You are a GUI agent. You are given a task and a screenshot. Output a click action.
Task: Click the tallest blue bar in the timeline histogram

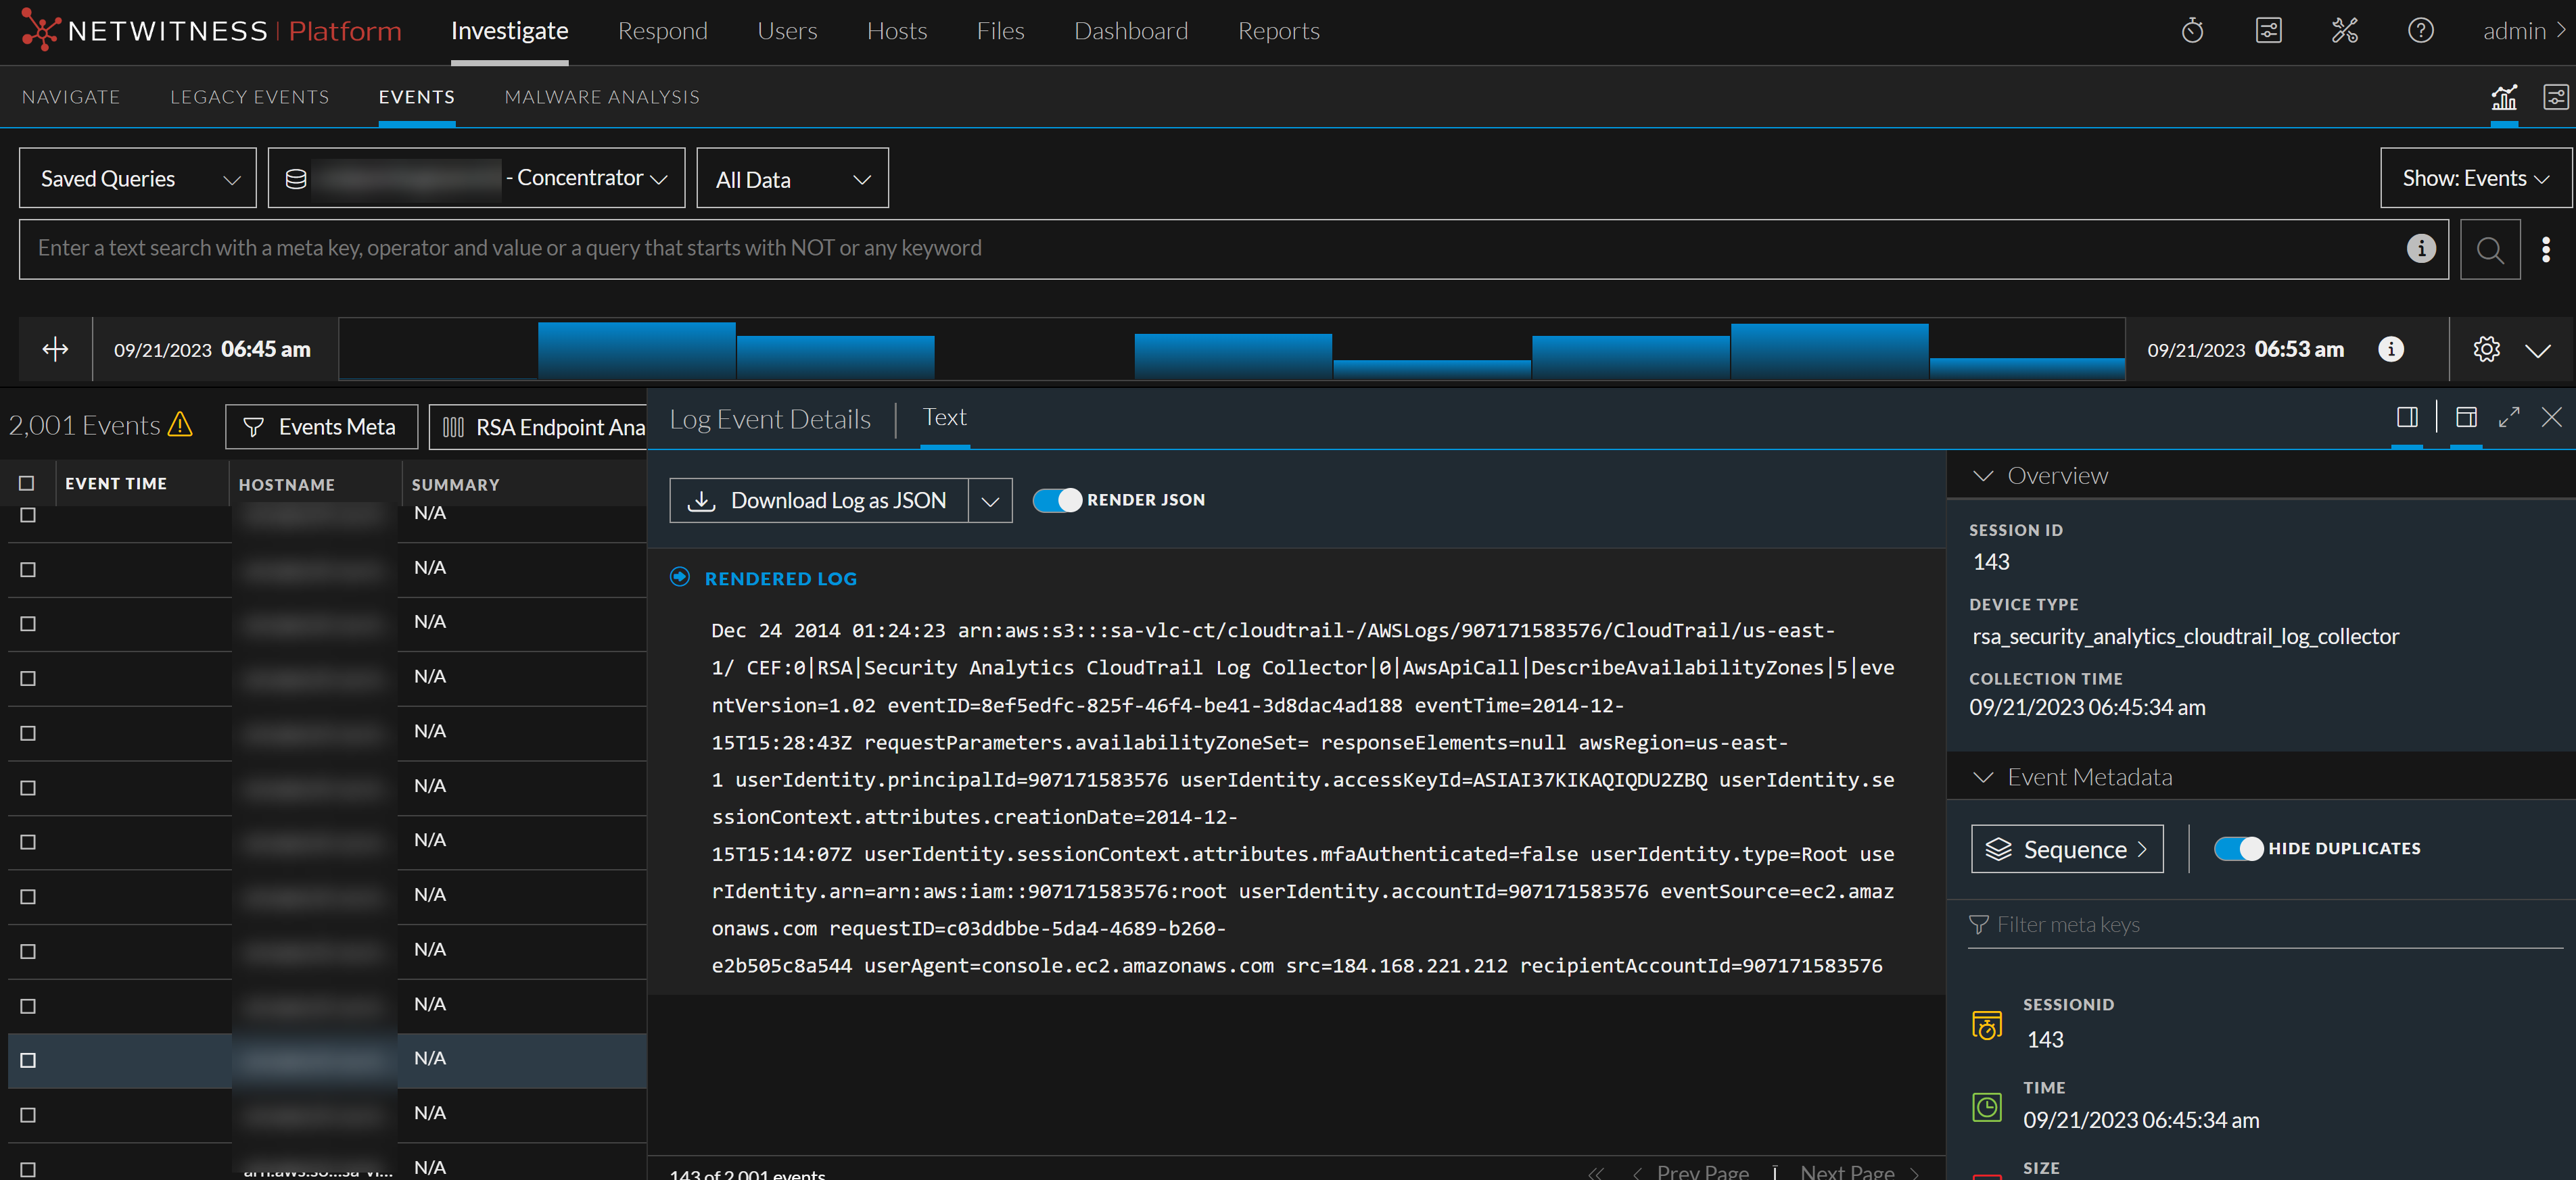click(636, 349)
